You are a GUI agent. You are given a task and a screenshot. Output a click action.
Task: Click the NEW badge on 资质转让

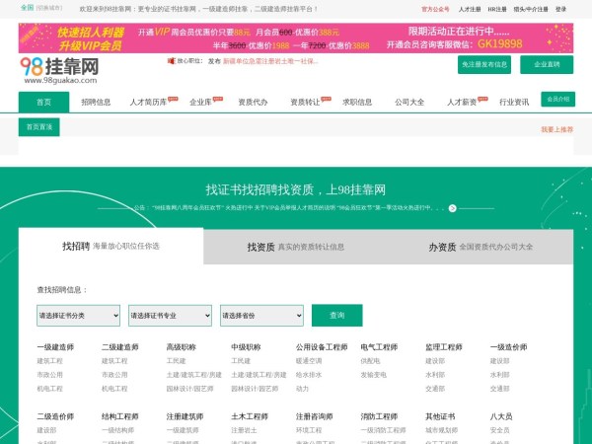click(x=324, y=98)
